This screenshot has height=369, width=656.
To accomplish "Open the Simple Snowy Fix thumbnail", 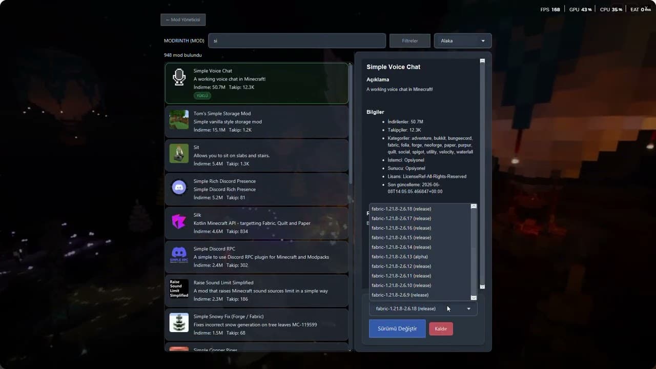I will pyautogui.click(x=179, y=322).
